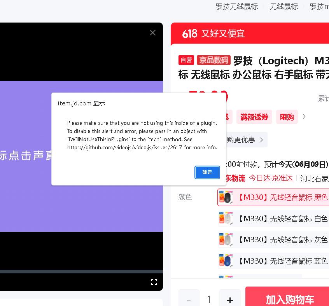Confirm the alert with the 确定 button

pyautogui.click(x=207, y=172)
